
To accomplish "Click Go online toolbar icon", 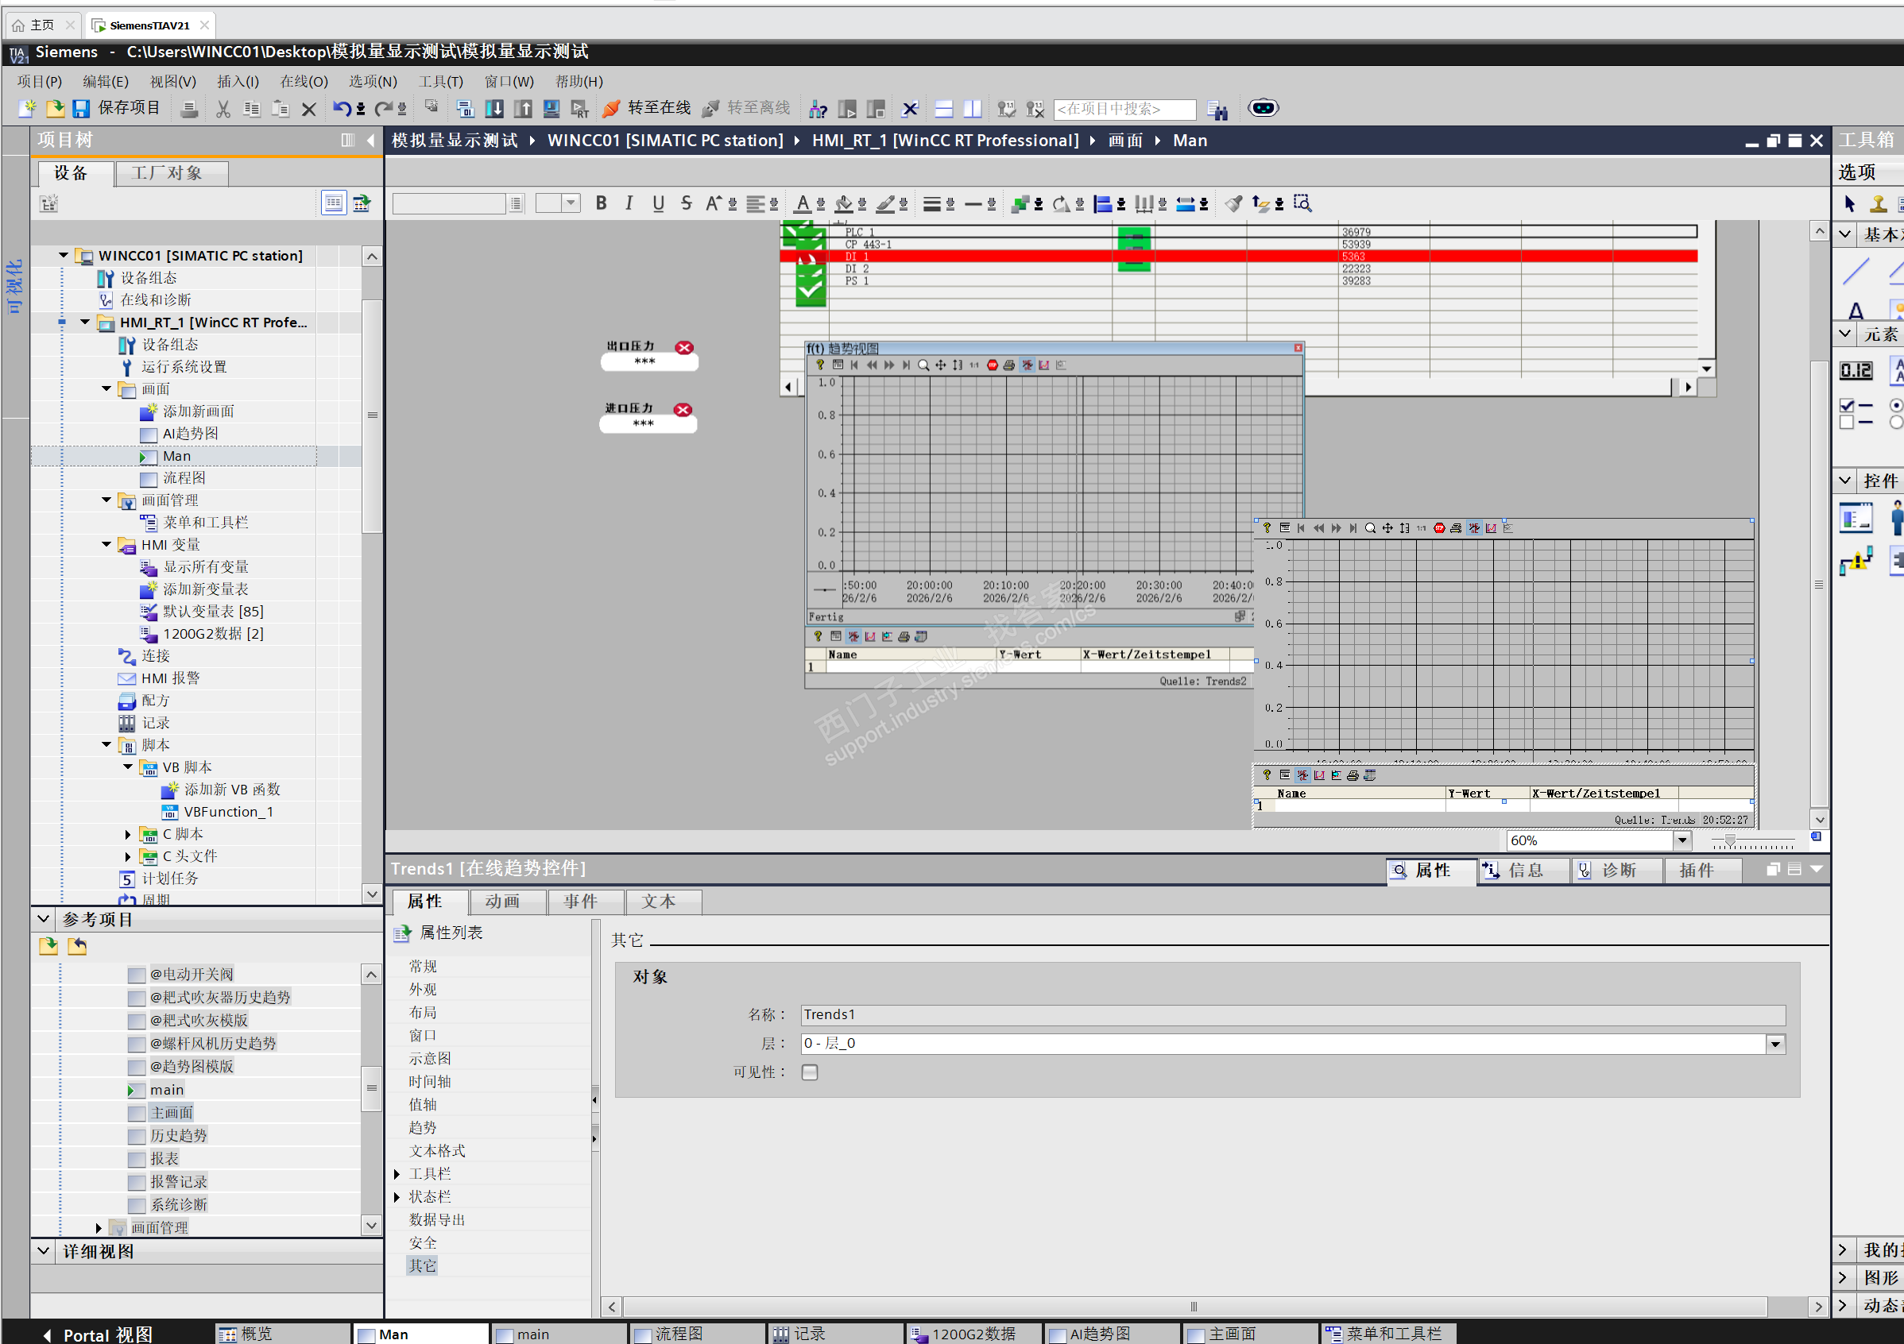I will [612, 109].
